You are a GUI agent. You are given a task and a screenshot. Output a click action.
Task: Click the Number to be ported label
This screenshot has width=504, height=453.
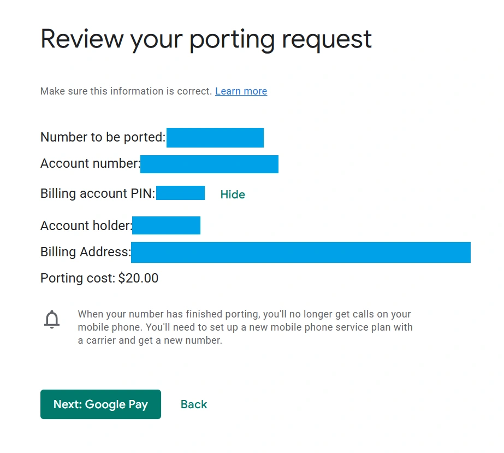pos(103,137)
